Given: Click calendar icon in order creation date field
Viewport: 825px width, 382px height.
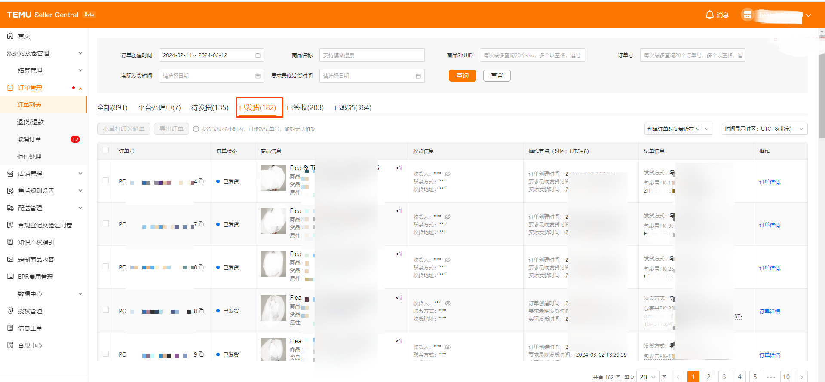Looking at the screenshot, I should [258, 55].
